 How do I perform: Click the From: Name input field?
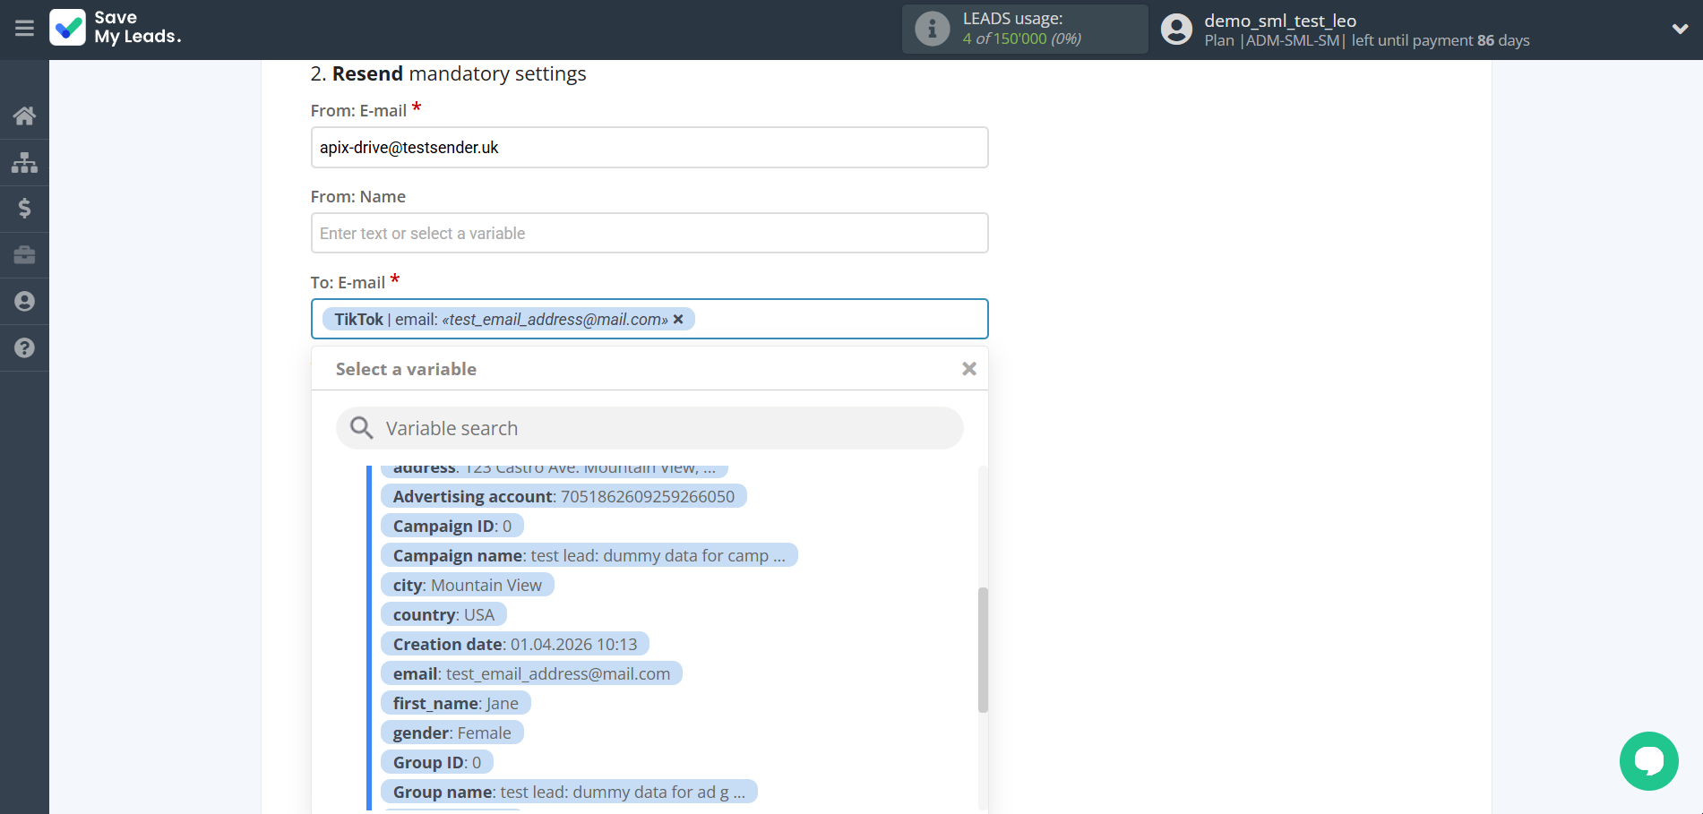point(649,233)
